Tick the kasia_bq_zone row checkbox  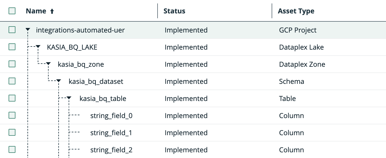tap(12, 64)
